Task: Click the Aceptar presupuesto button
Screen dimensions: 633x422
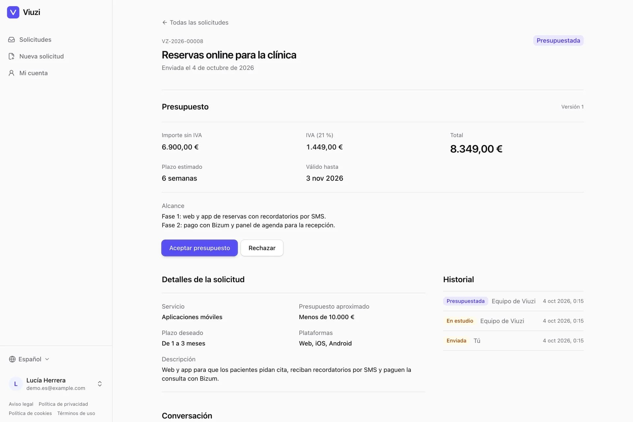Action: point(199,248)
